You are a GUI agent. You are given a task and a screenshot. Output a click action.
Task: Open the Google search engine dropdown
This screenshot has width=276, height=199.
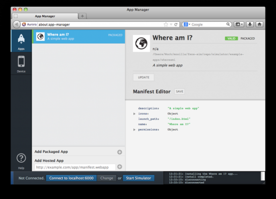coord(187,24)
